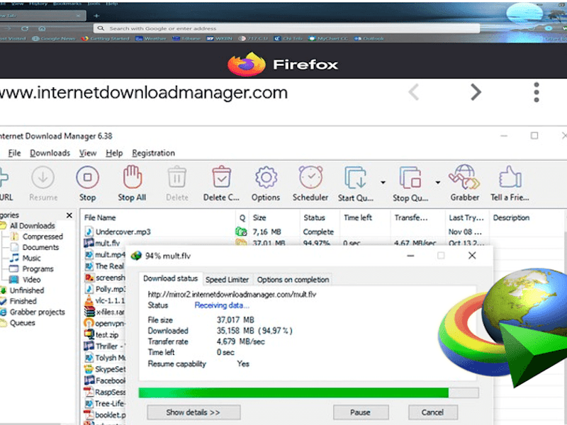
Task: Click the Description column header
Action: tap(511, 217)
